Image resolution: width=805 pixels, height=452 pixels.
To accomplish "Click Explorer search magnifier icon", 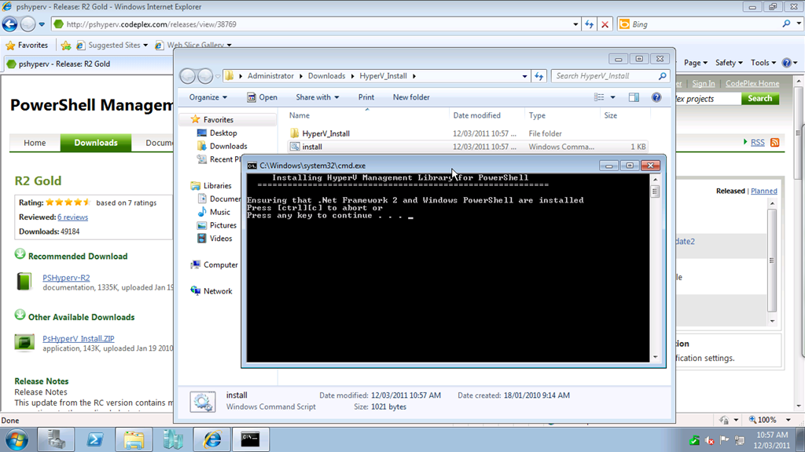I will [x=662, y=76].
